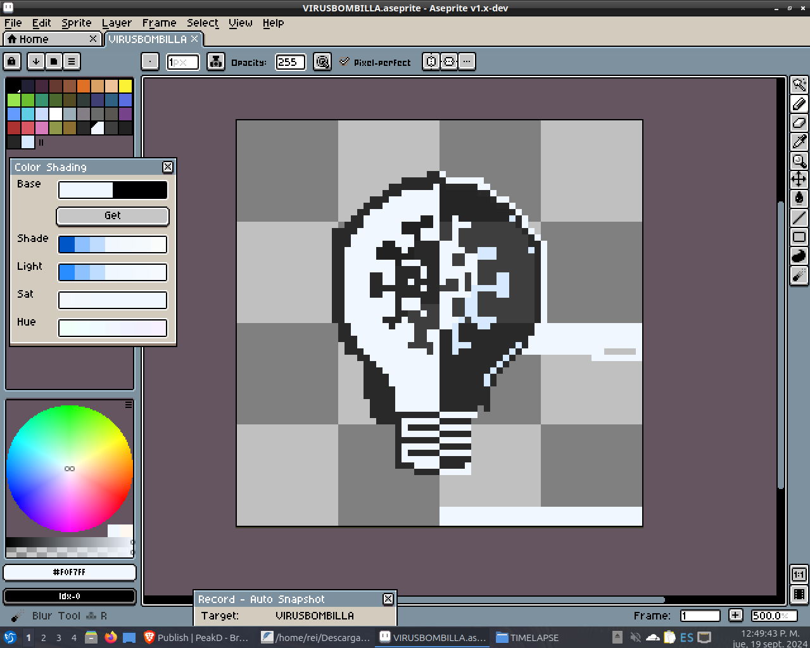Select the Rectangle tool

click(799, 237)
